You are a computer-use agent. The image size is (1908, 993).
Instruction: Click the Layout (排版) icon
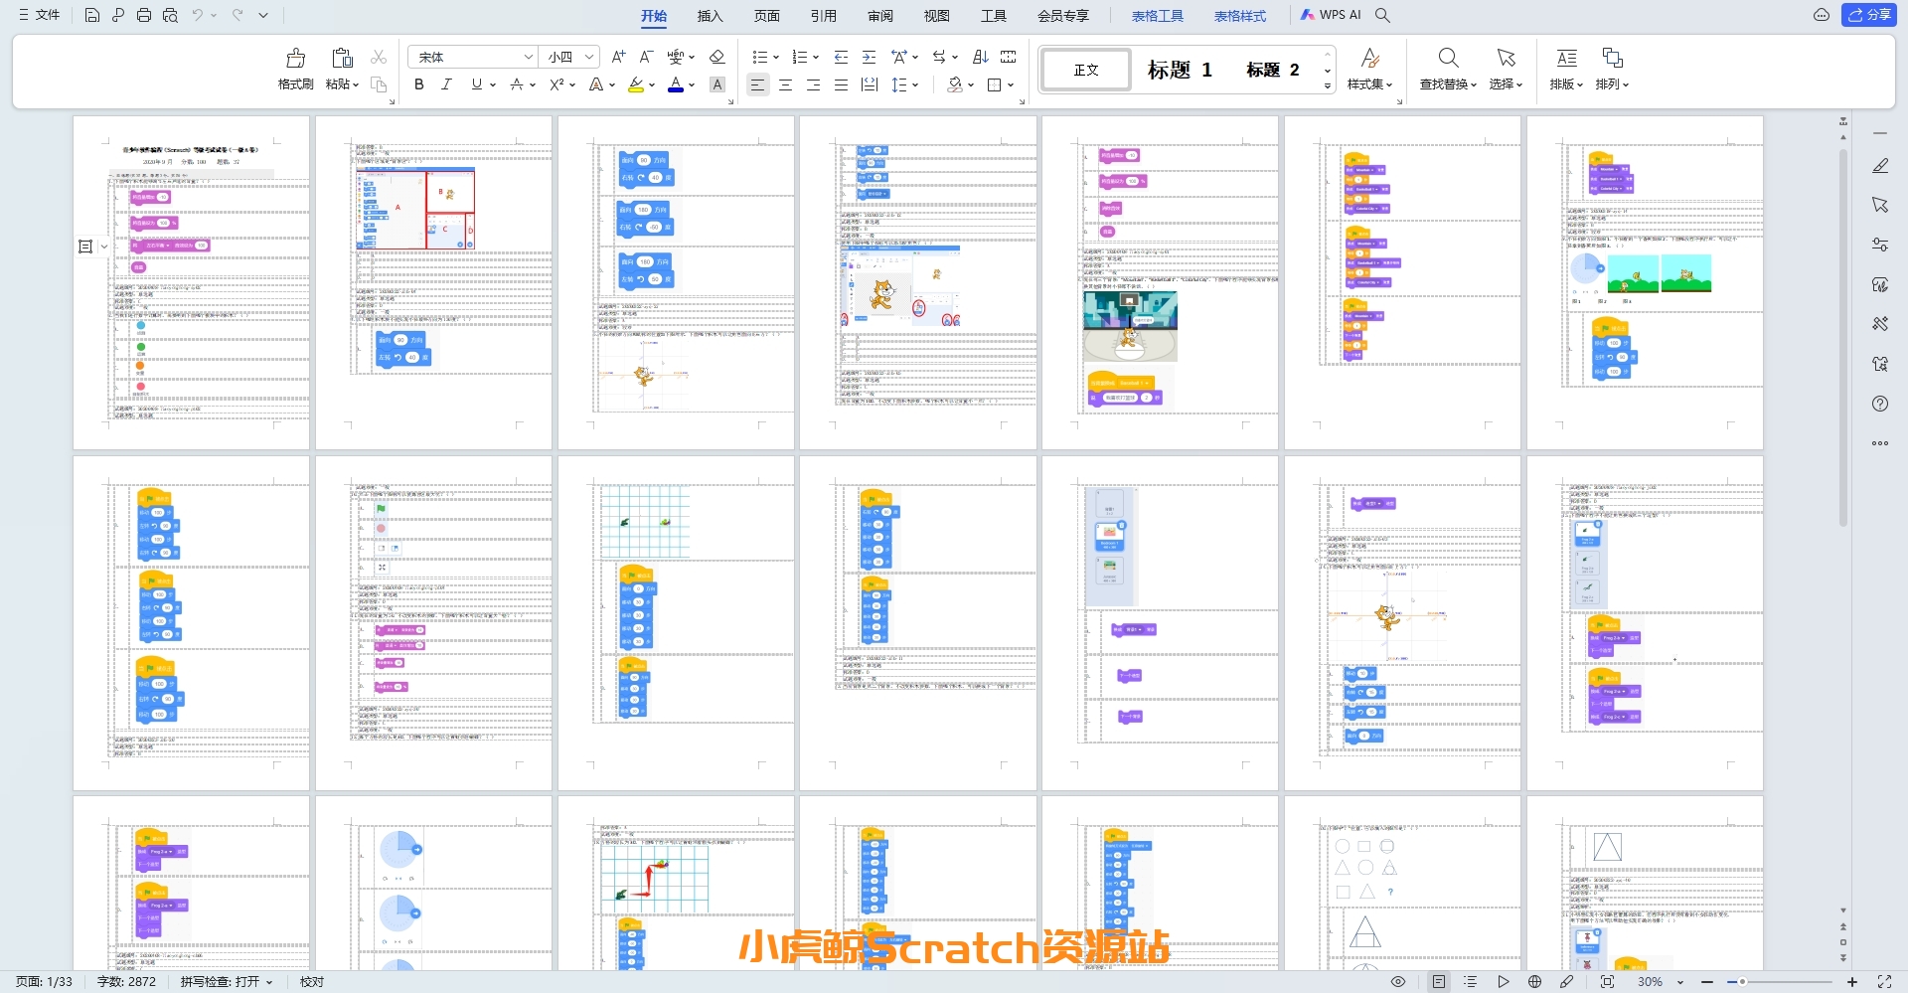tap(1566, 58)
